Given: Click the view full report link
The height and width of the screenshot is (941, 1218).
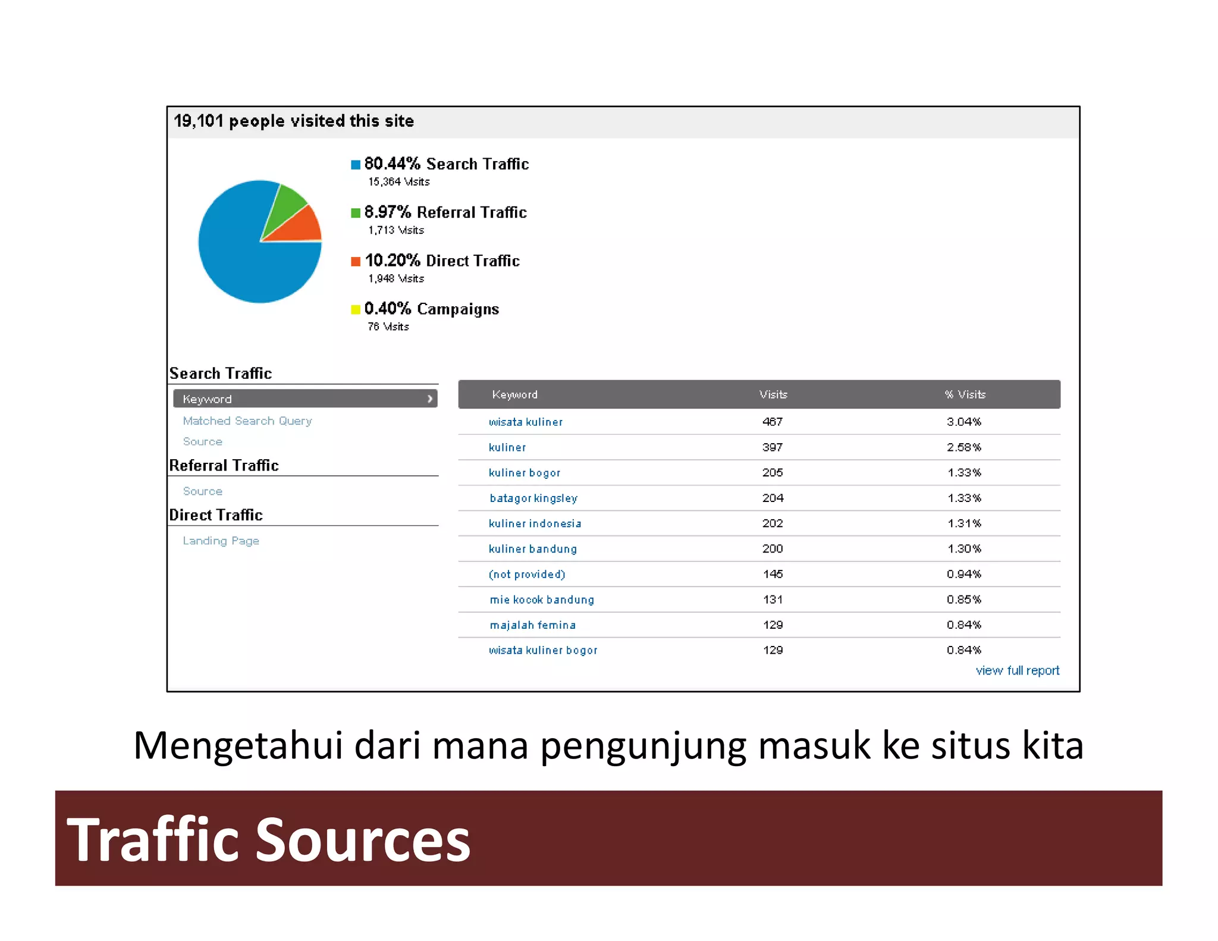Looking at the screenshot, I should pos(1018,670).
